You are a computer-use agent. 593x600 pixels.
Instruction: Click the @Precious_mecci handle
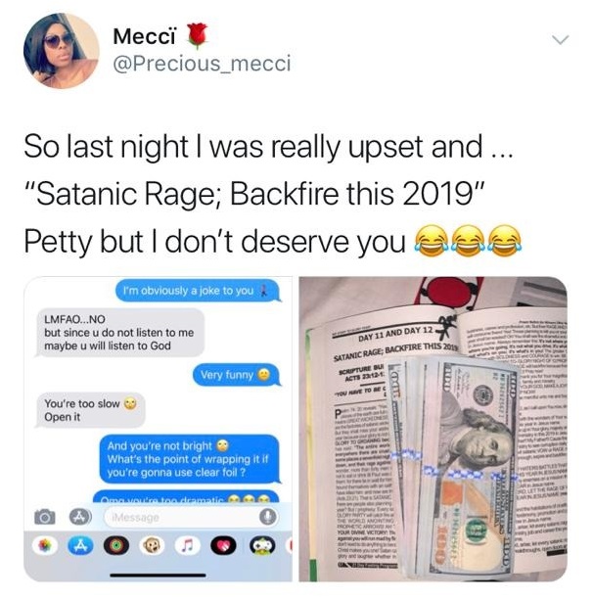[x=202, y=64]
